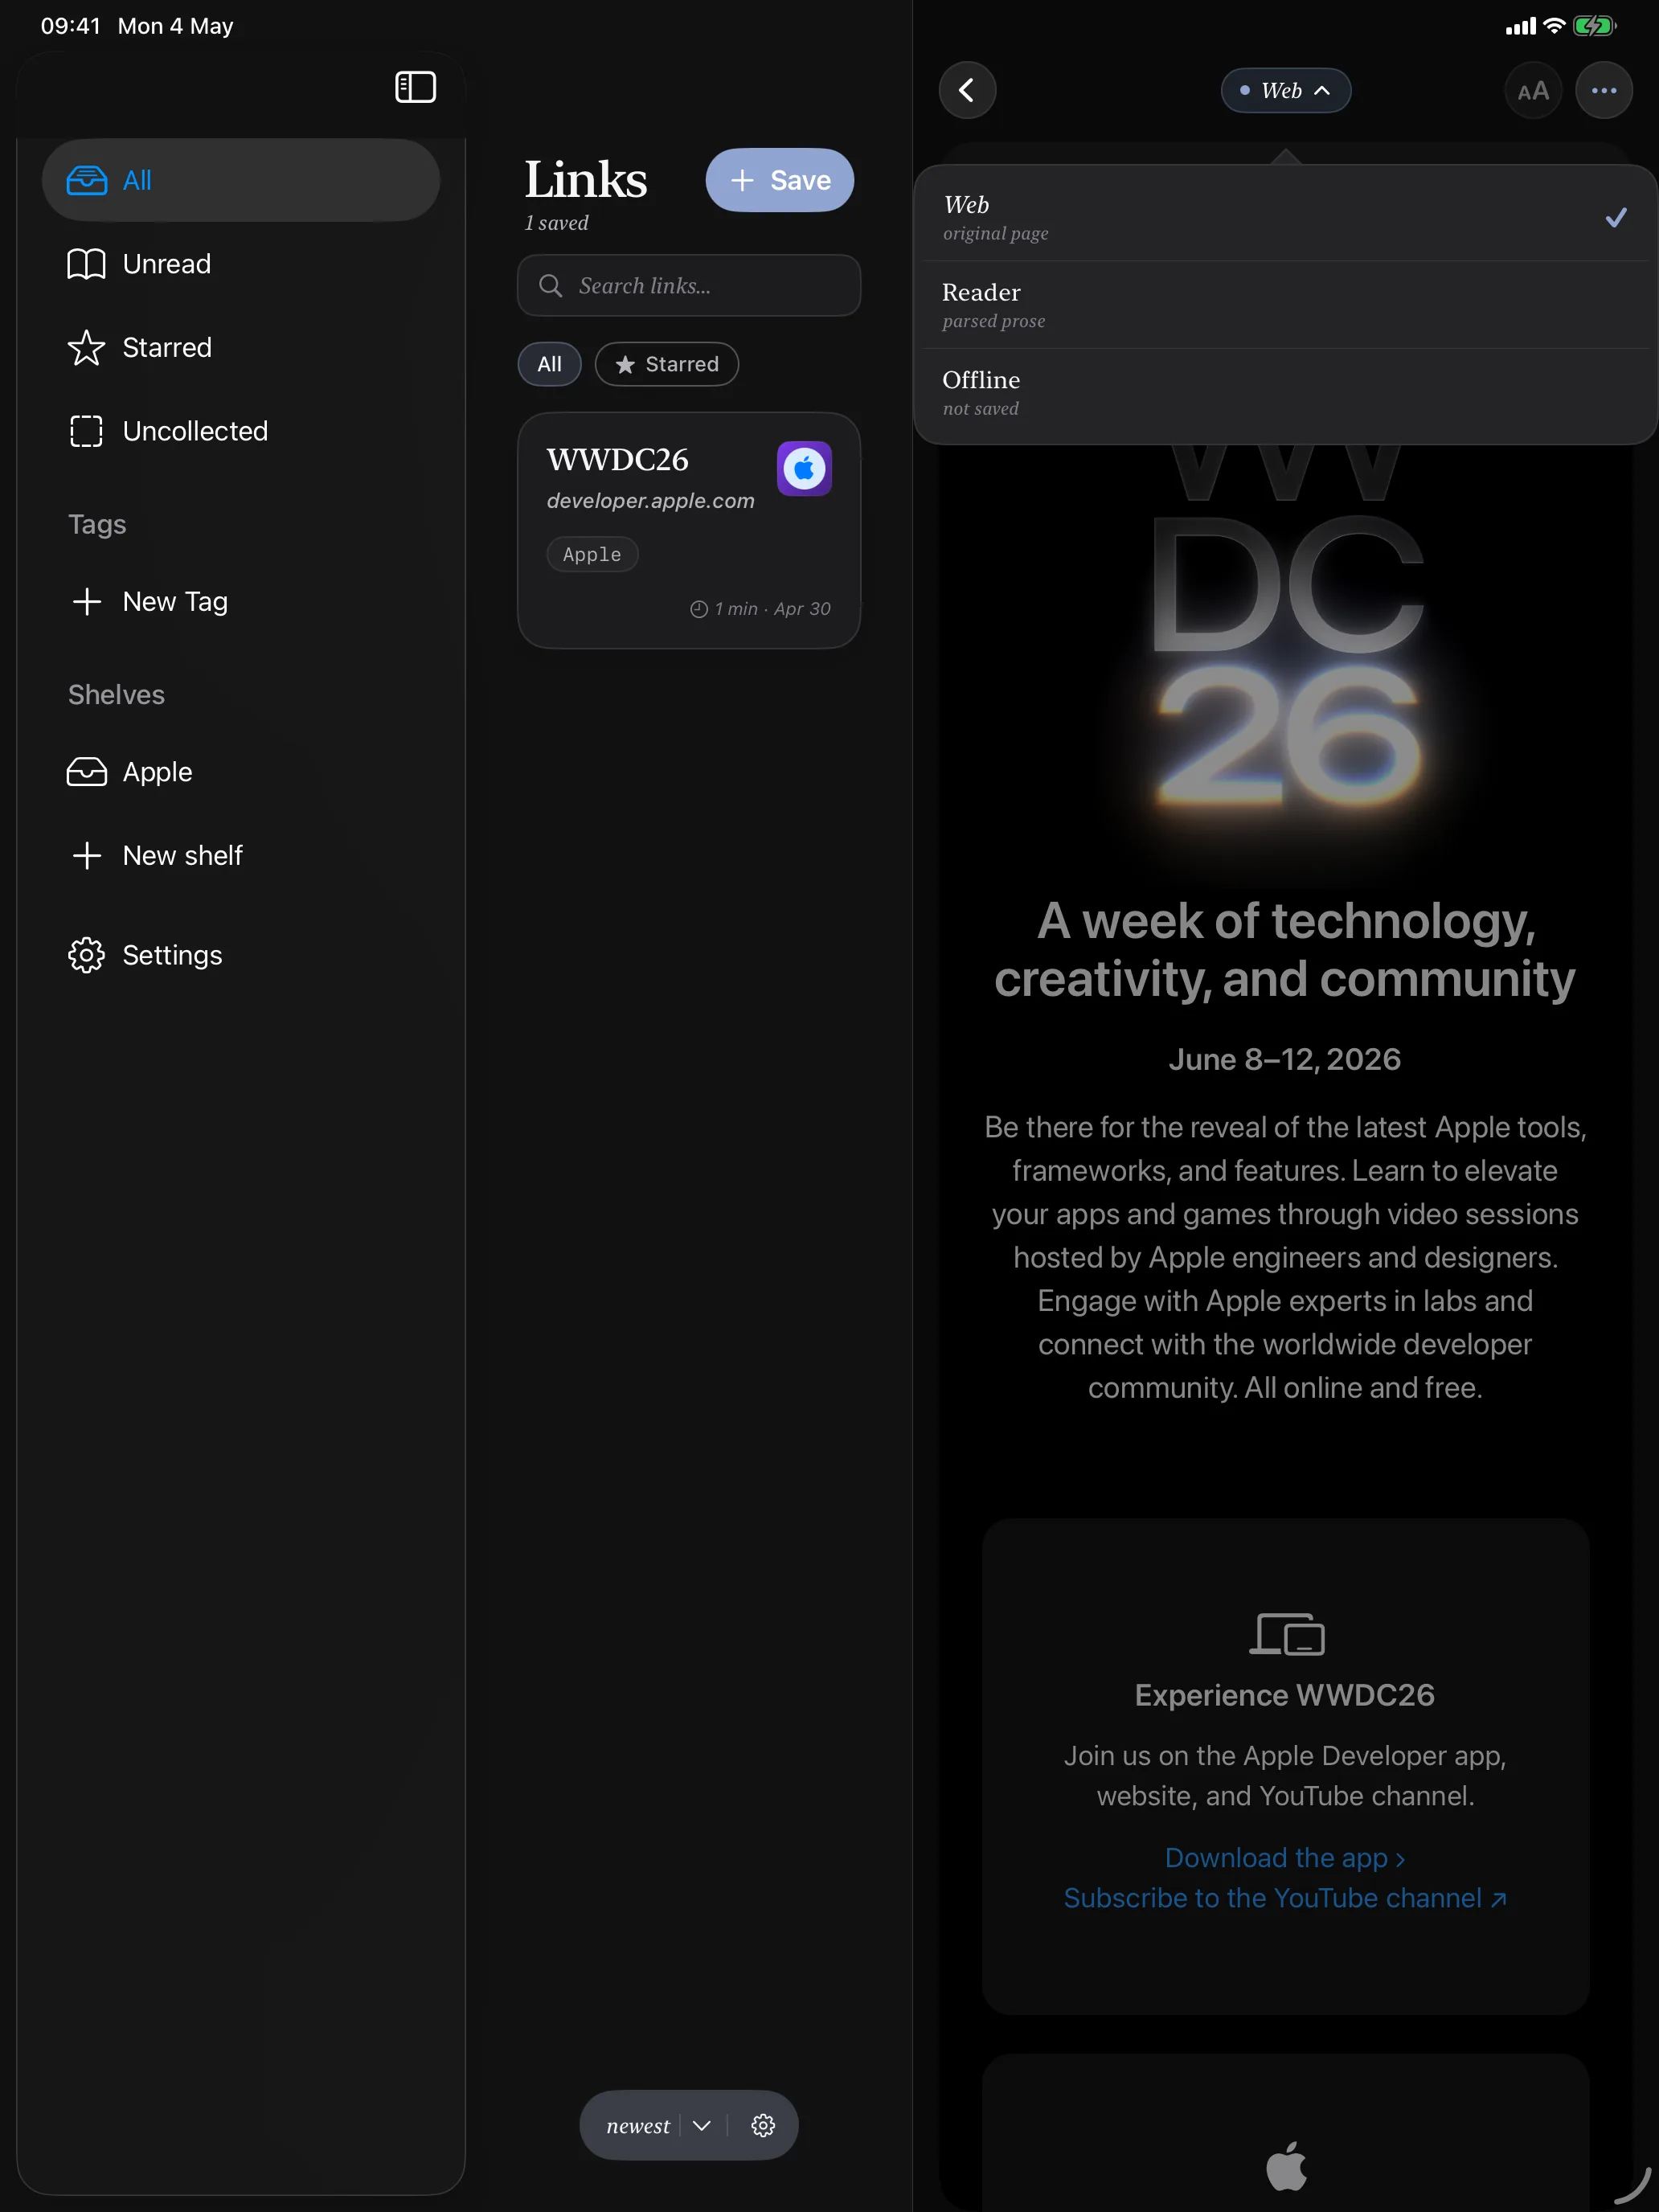This screenshot has width=1659, height=2212.
Task: Toggle the sidebar panel icon
Action: pos(415,87)
